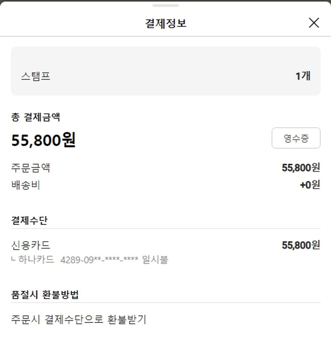Click the 주문금액 label

(31, 168)
